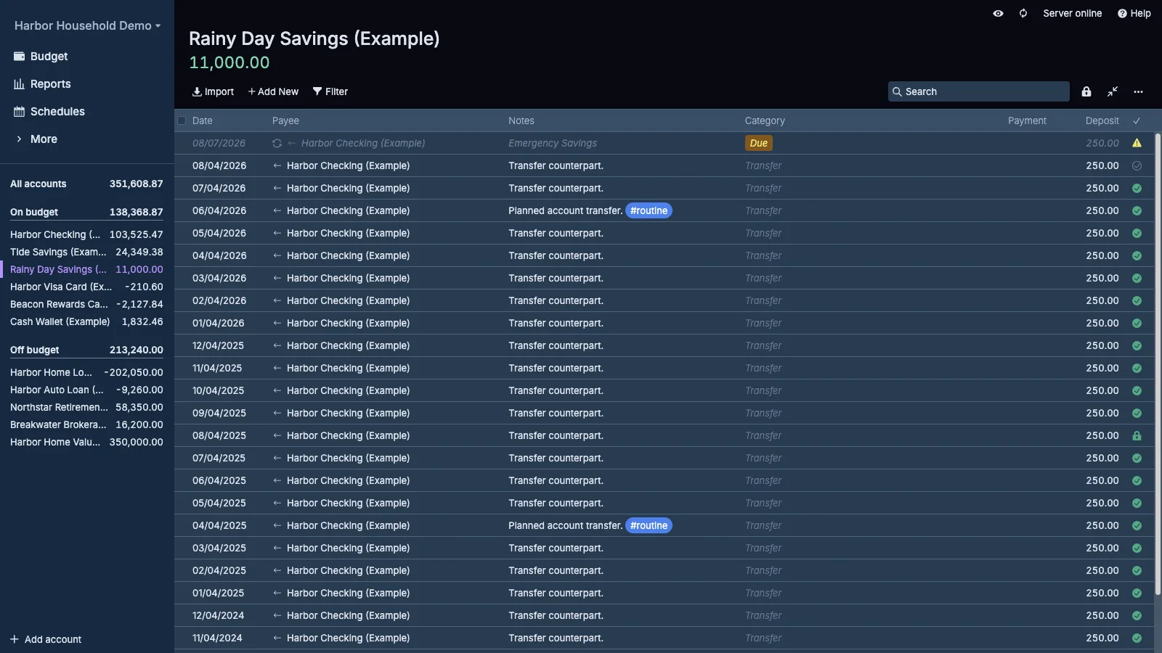Viewport: 1162px width, 653px height.
Task: Toggle cleared status on 06/04/2026 row
Action: (1137, 210)
